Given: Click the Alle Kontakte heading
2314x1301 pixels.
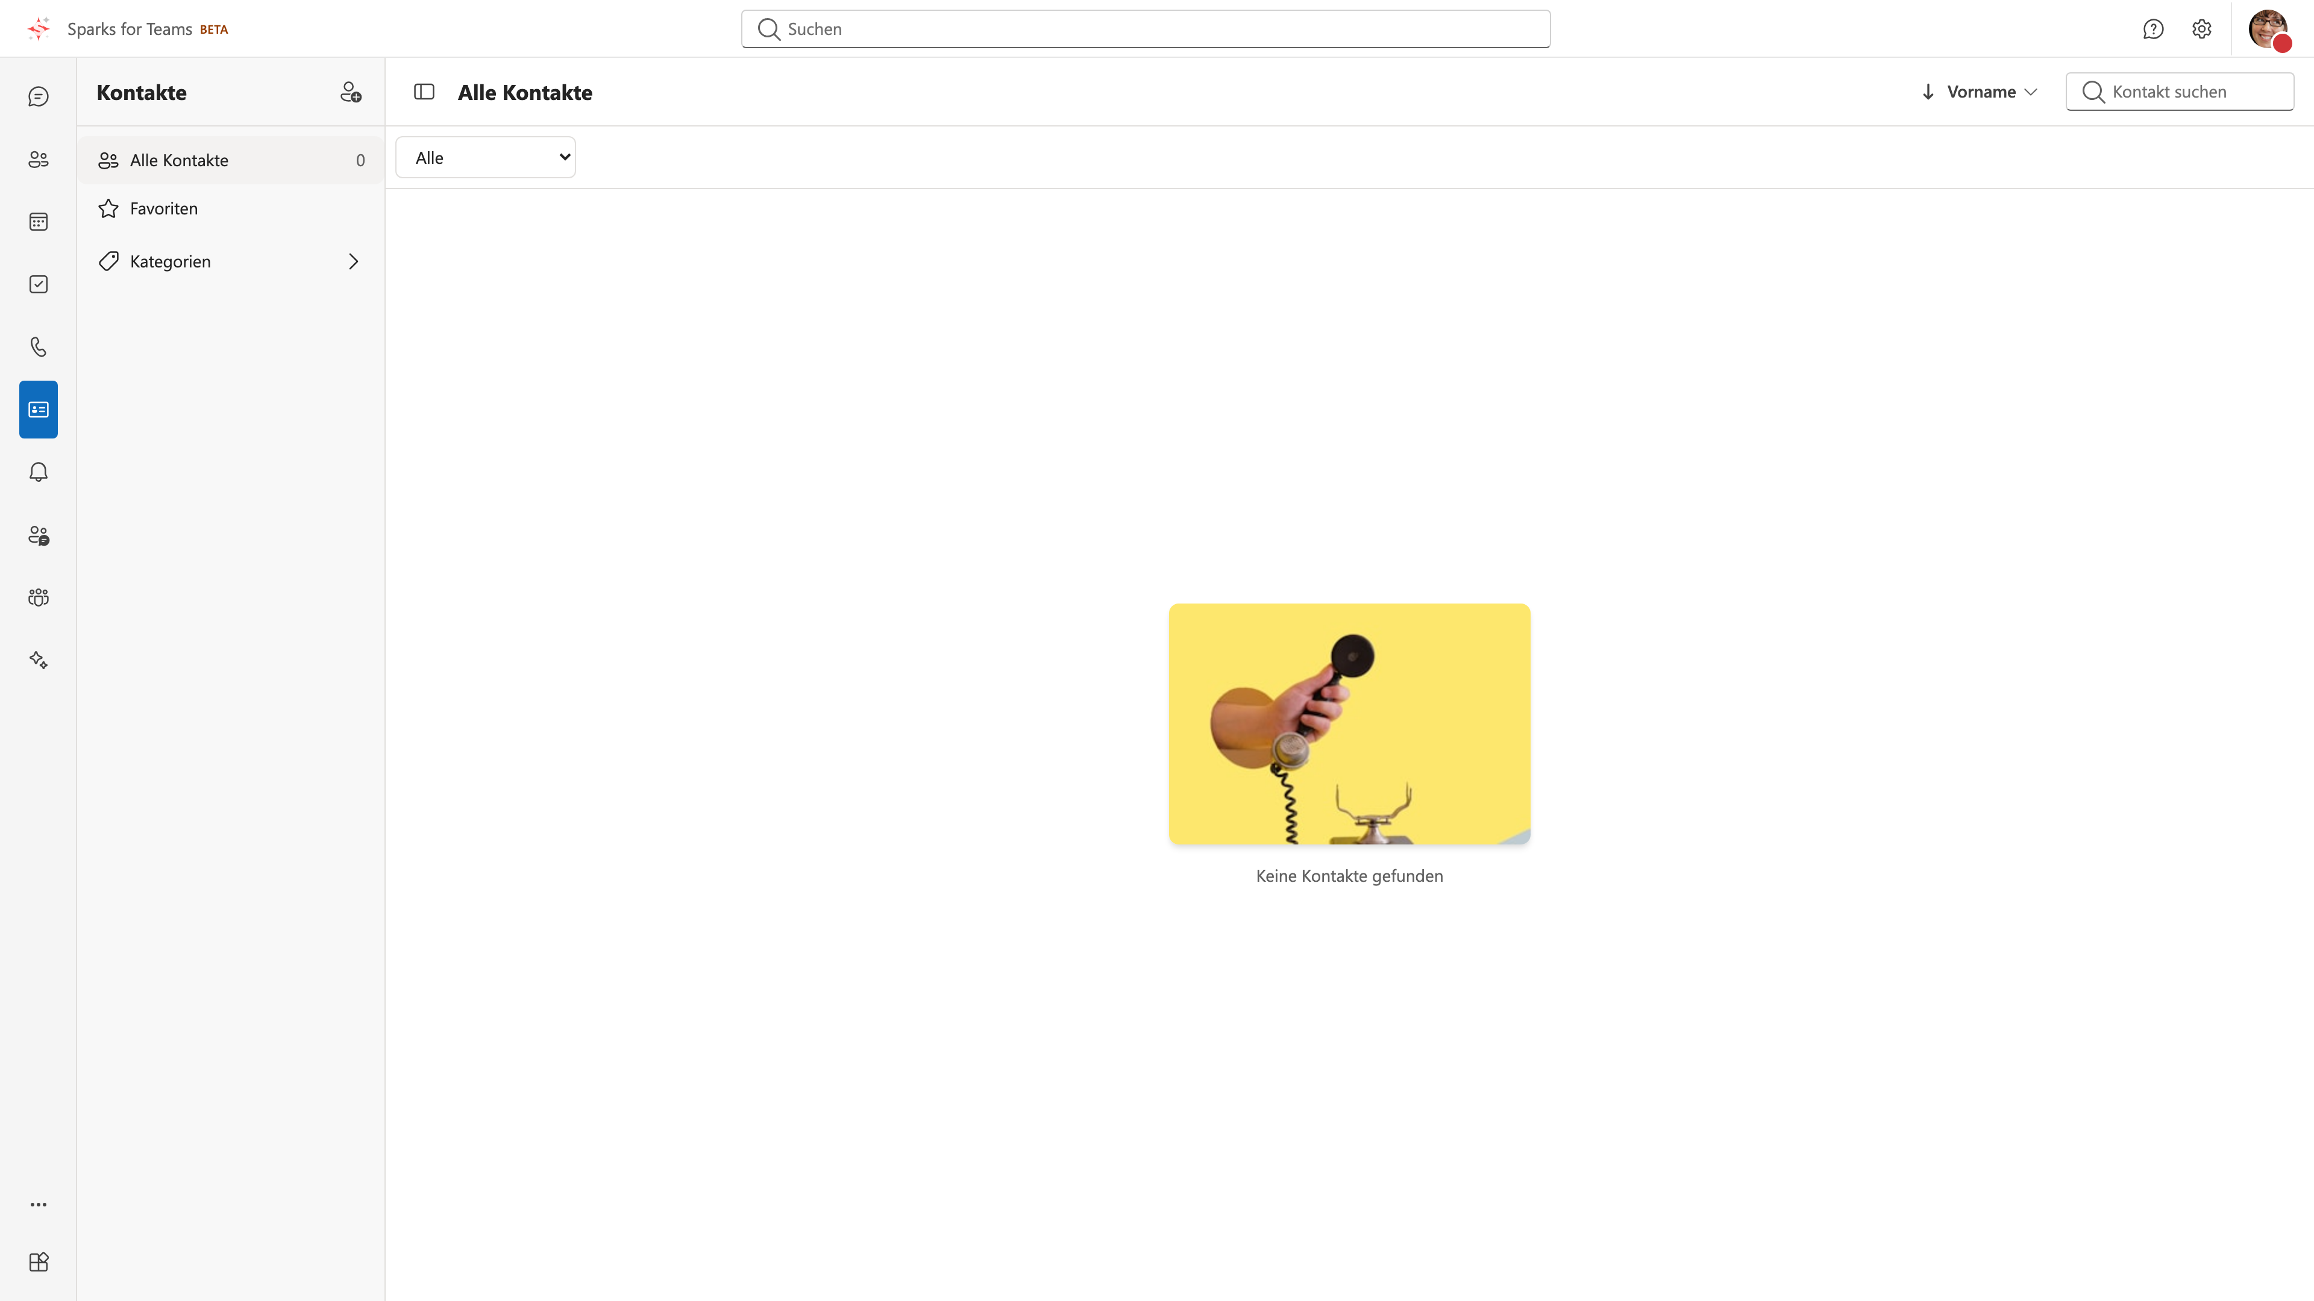Looking at the screenshot, I should point(525,93).
